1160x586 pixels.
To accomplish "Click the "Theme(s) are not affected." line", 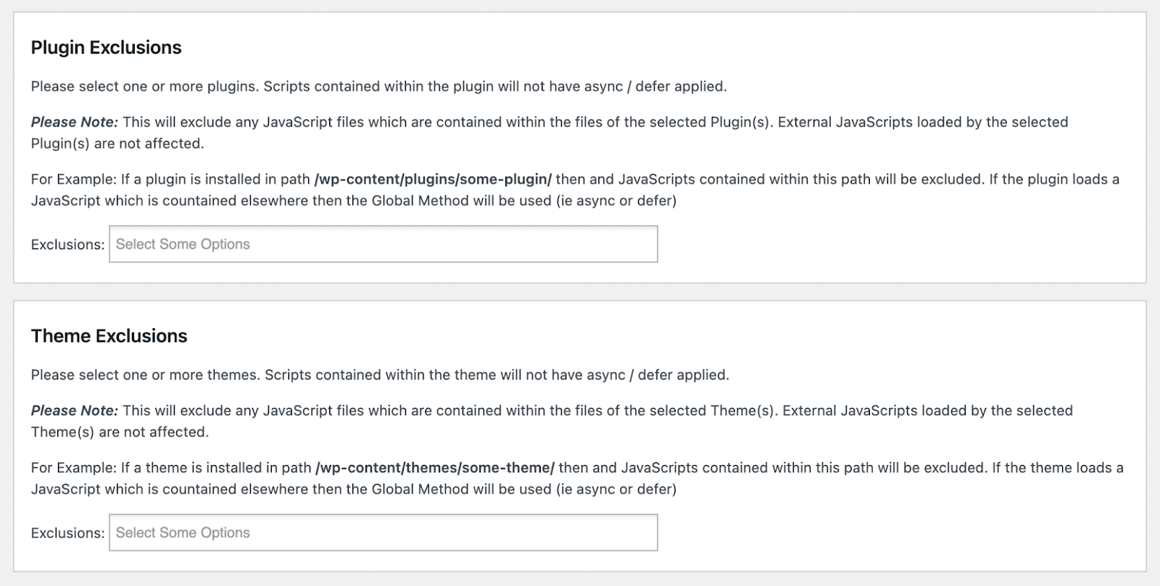I will point(120,432).
